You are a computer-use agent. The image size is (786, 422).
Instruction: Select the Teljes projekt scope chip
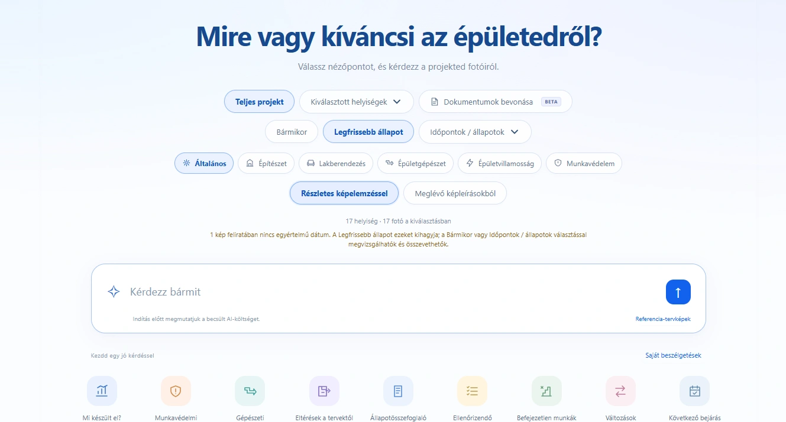[x=259, y=102]
